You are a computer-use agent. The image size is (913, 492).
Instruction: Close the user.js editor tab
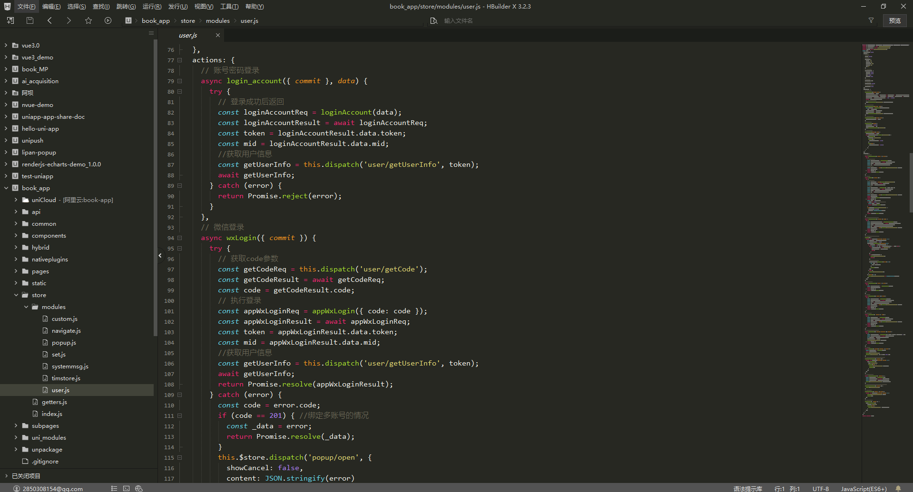pos(218,35)
